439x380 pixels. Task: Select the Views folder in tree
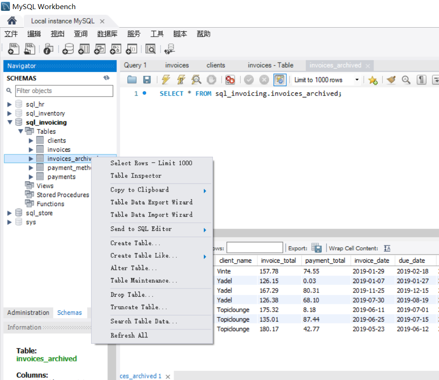[x=45, y=186]
